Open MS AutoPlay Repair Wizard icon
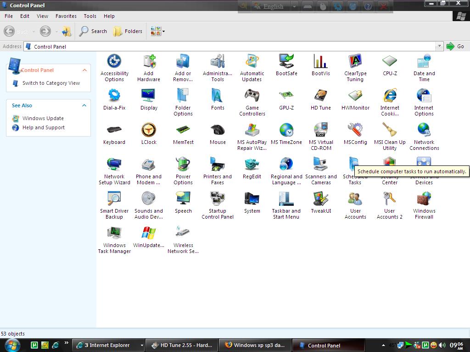470x352 pixels. coord(252,130)
